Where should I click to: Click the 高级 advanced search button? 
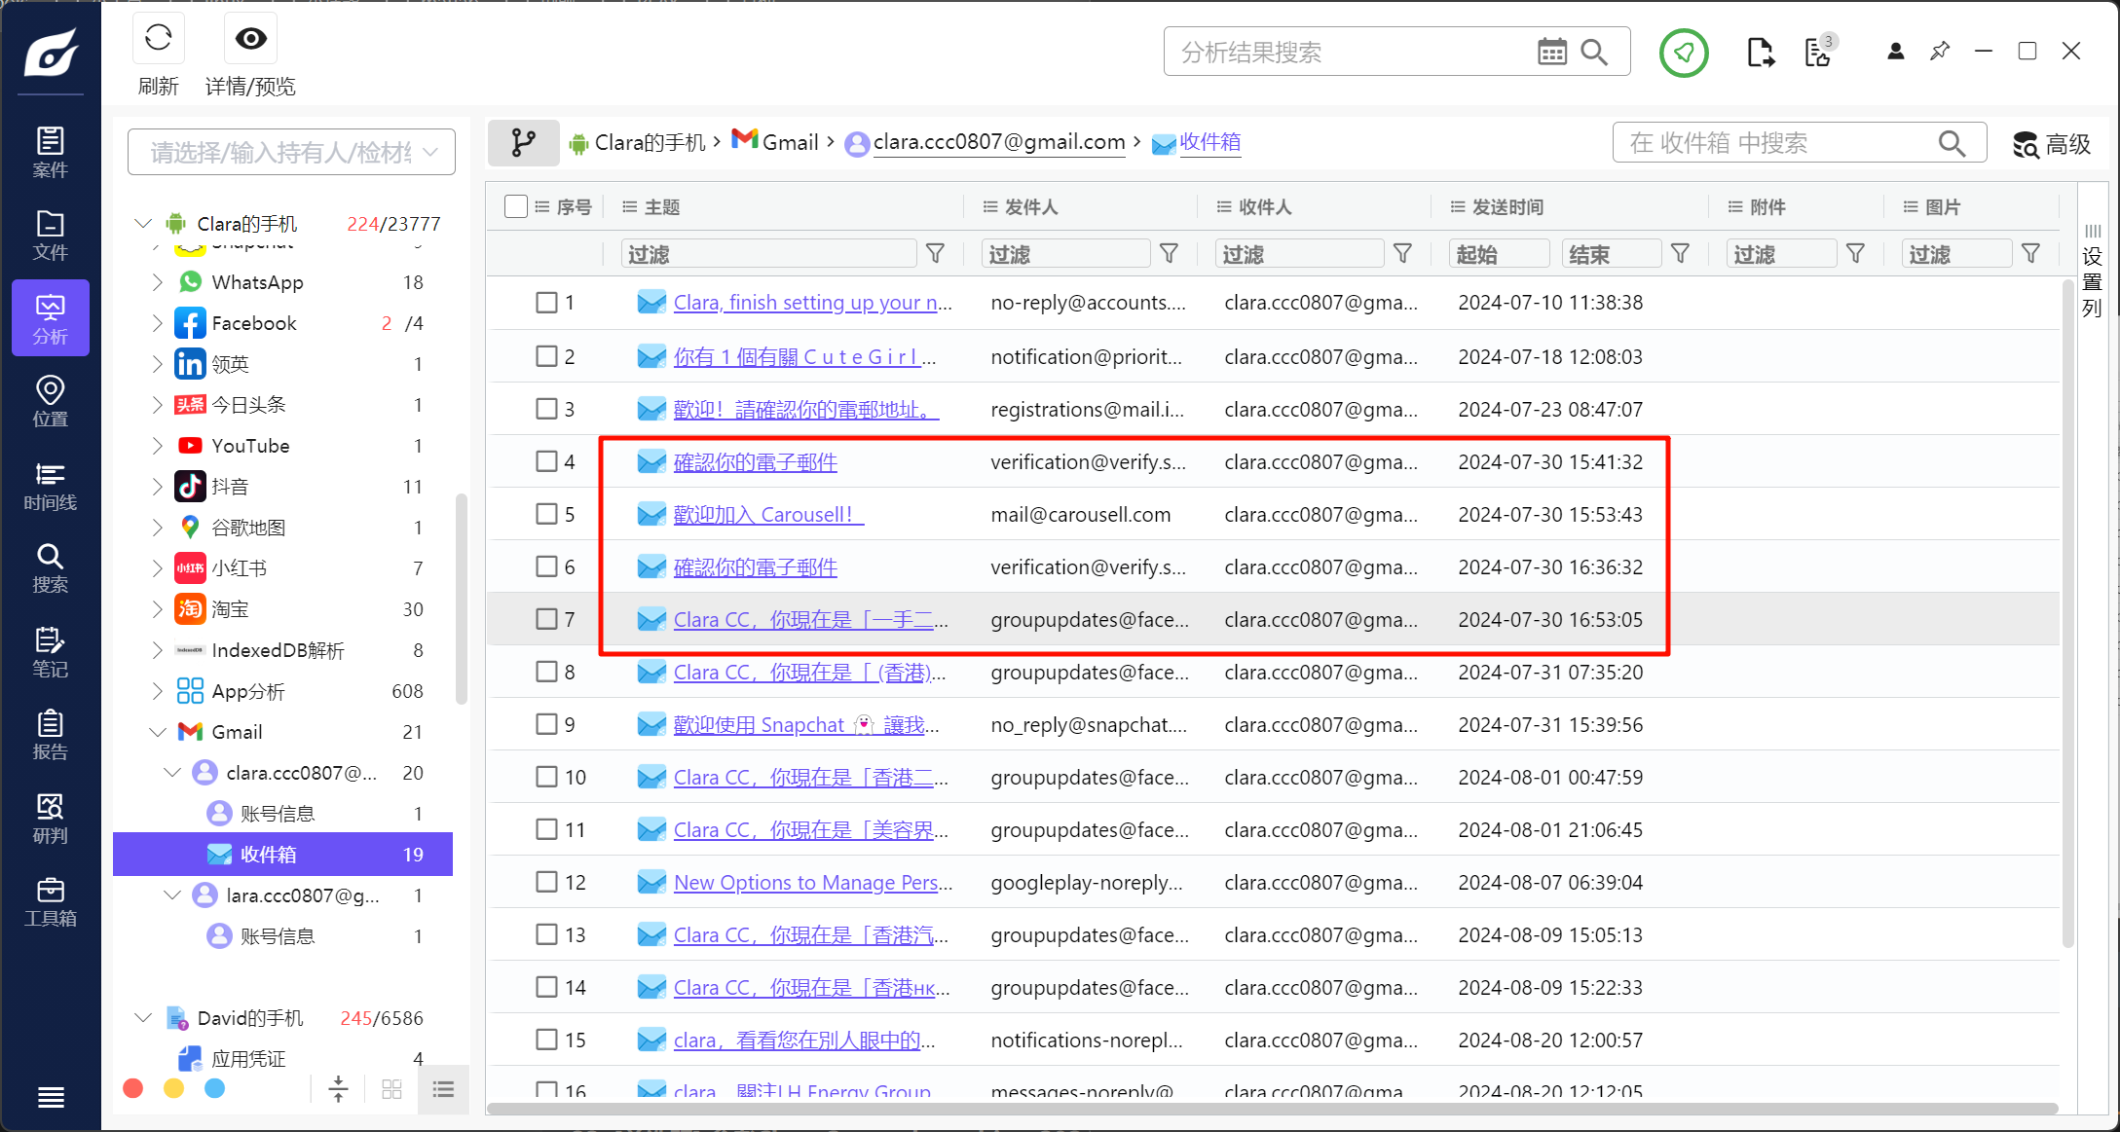(2052, 144)
